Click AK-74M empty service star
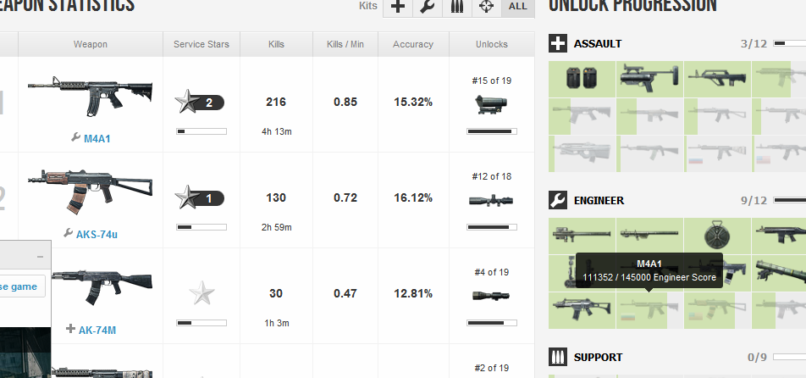The image size is (806, 378). 201,293
